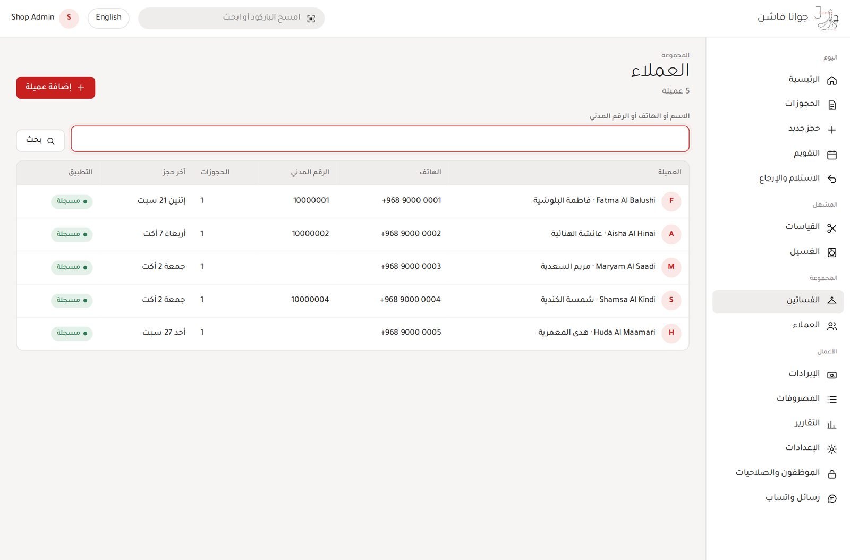Click last booking date أحد 27 سبت
This screenshot has width=850, height=560.
(164, 333)
